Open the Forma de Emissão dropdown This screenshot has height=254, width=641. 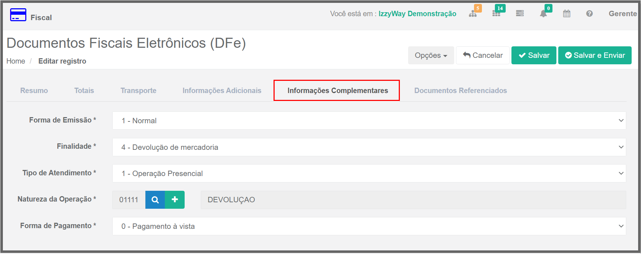(x=369, y=121)
